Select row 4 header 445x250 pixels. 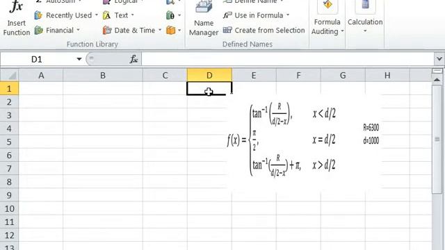(9, 128)
